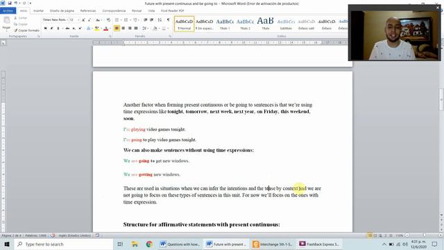444x250 pixels.
Task: Open Windows Start menu
Action: 7,244
